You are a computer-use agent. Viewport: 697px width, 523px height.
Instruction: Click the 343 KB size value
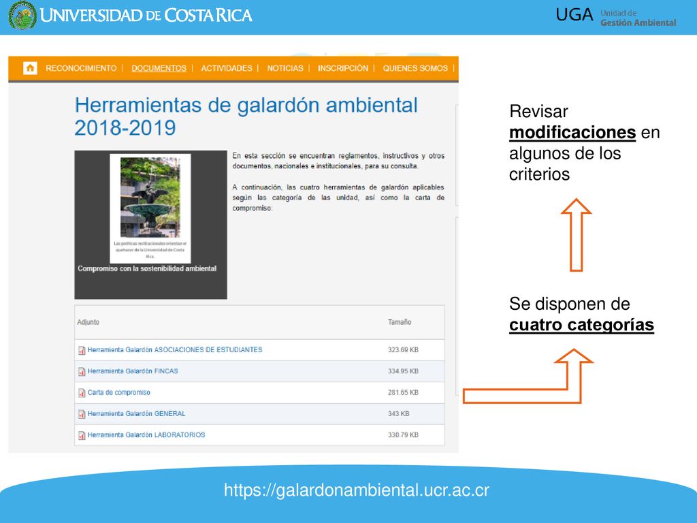398,413
